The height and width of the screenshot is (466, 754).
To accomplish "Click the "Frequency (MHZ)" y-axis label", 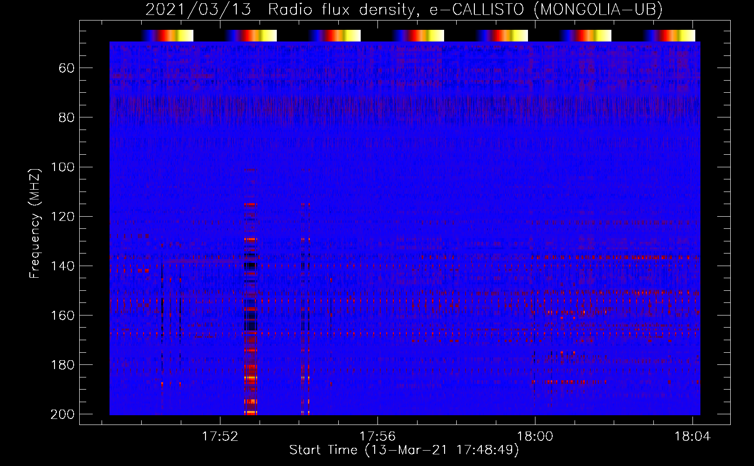I will tap(35, 223).
